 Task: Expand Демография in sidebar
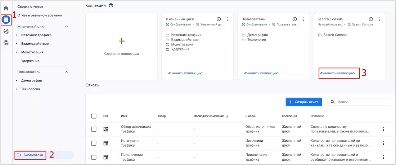click(x=17, y=81)
